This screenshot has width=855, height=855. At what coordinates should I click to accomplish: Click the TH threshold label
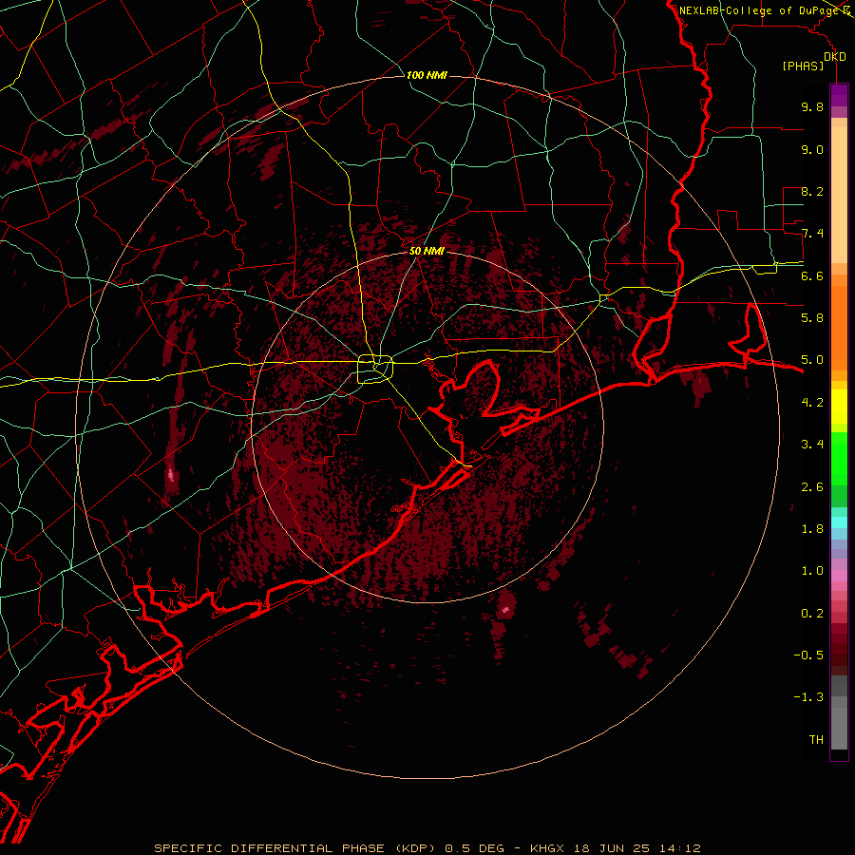pyautogui.click(x=816, y=739)
